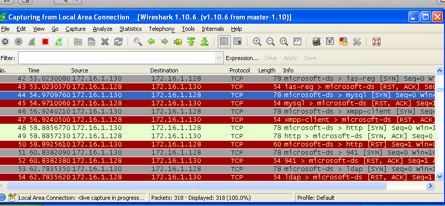Screen dimensions: 445x206
Task: Open the File menu
Action: pos(5,29)
